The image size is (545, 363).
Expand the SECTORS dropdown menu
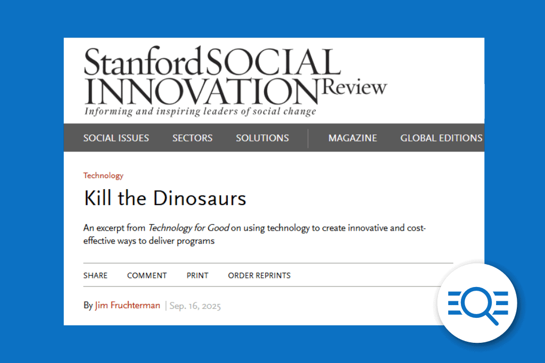pyautogui.click(x=192, y=138)
